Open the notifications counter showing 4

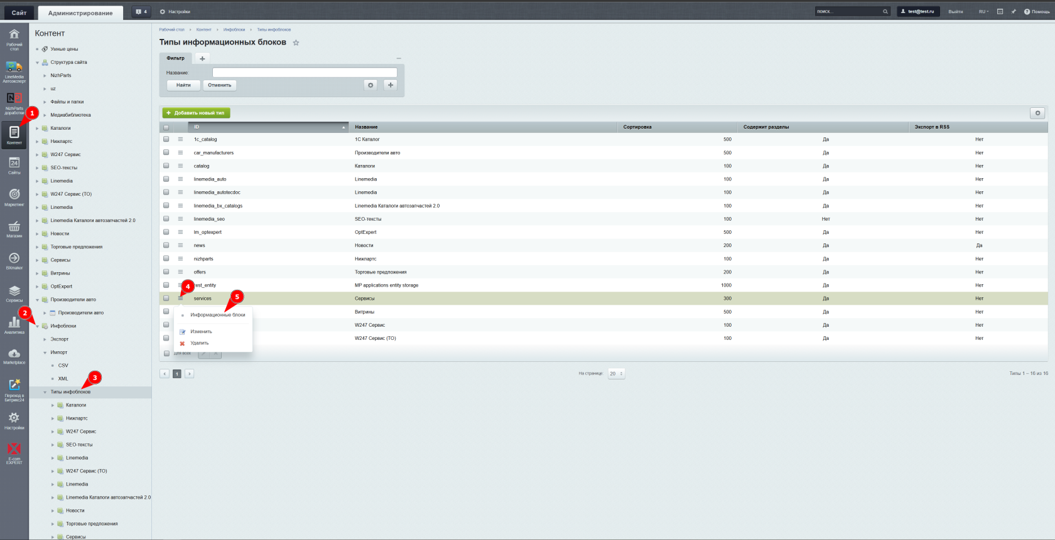pos(141,11)
